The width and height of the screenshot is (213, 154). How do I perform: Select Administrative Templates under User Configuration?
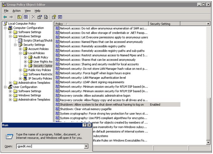[x=34, y=100]
